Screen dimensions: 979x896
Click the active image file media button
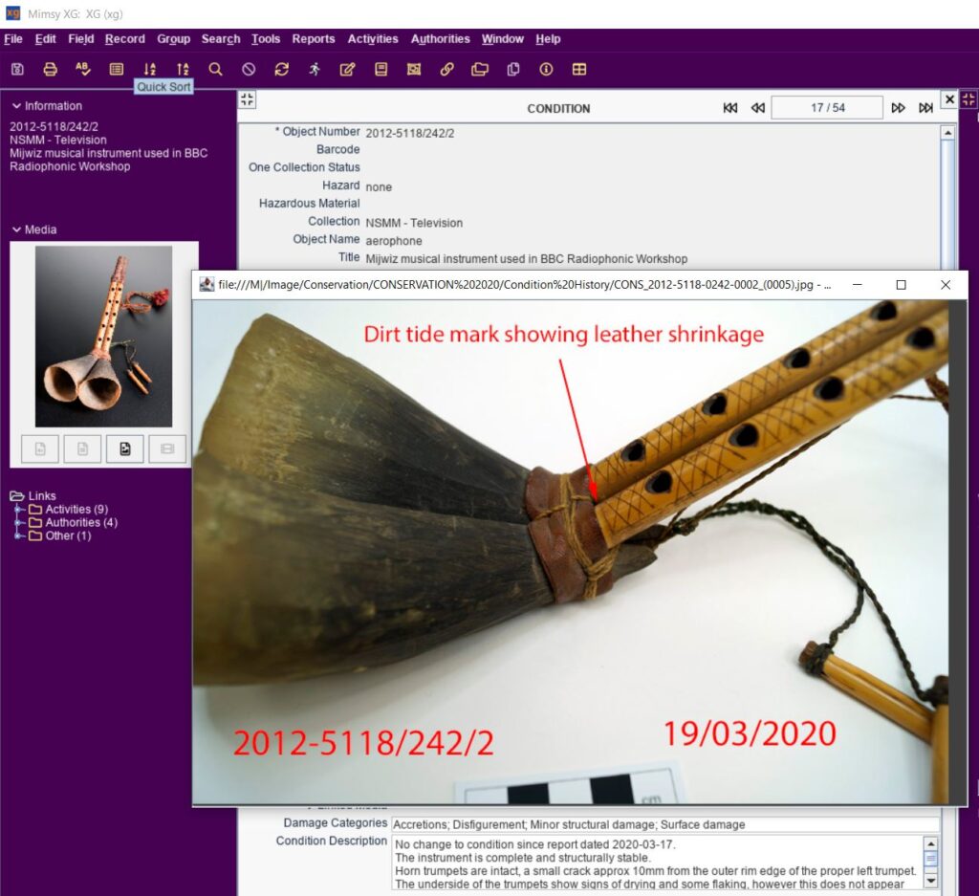[x=125, y=448]
